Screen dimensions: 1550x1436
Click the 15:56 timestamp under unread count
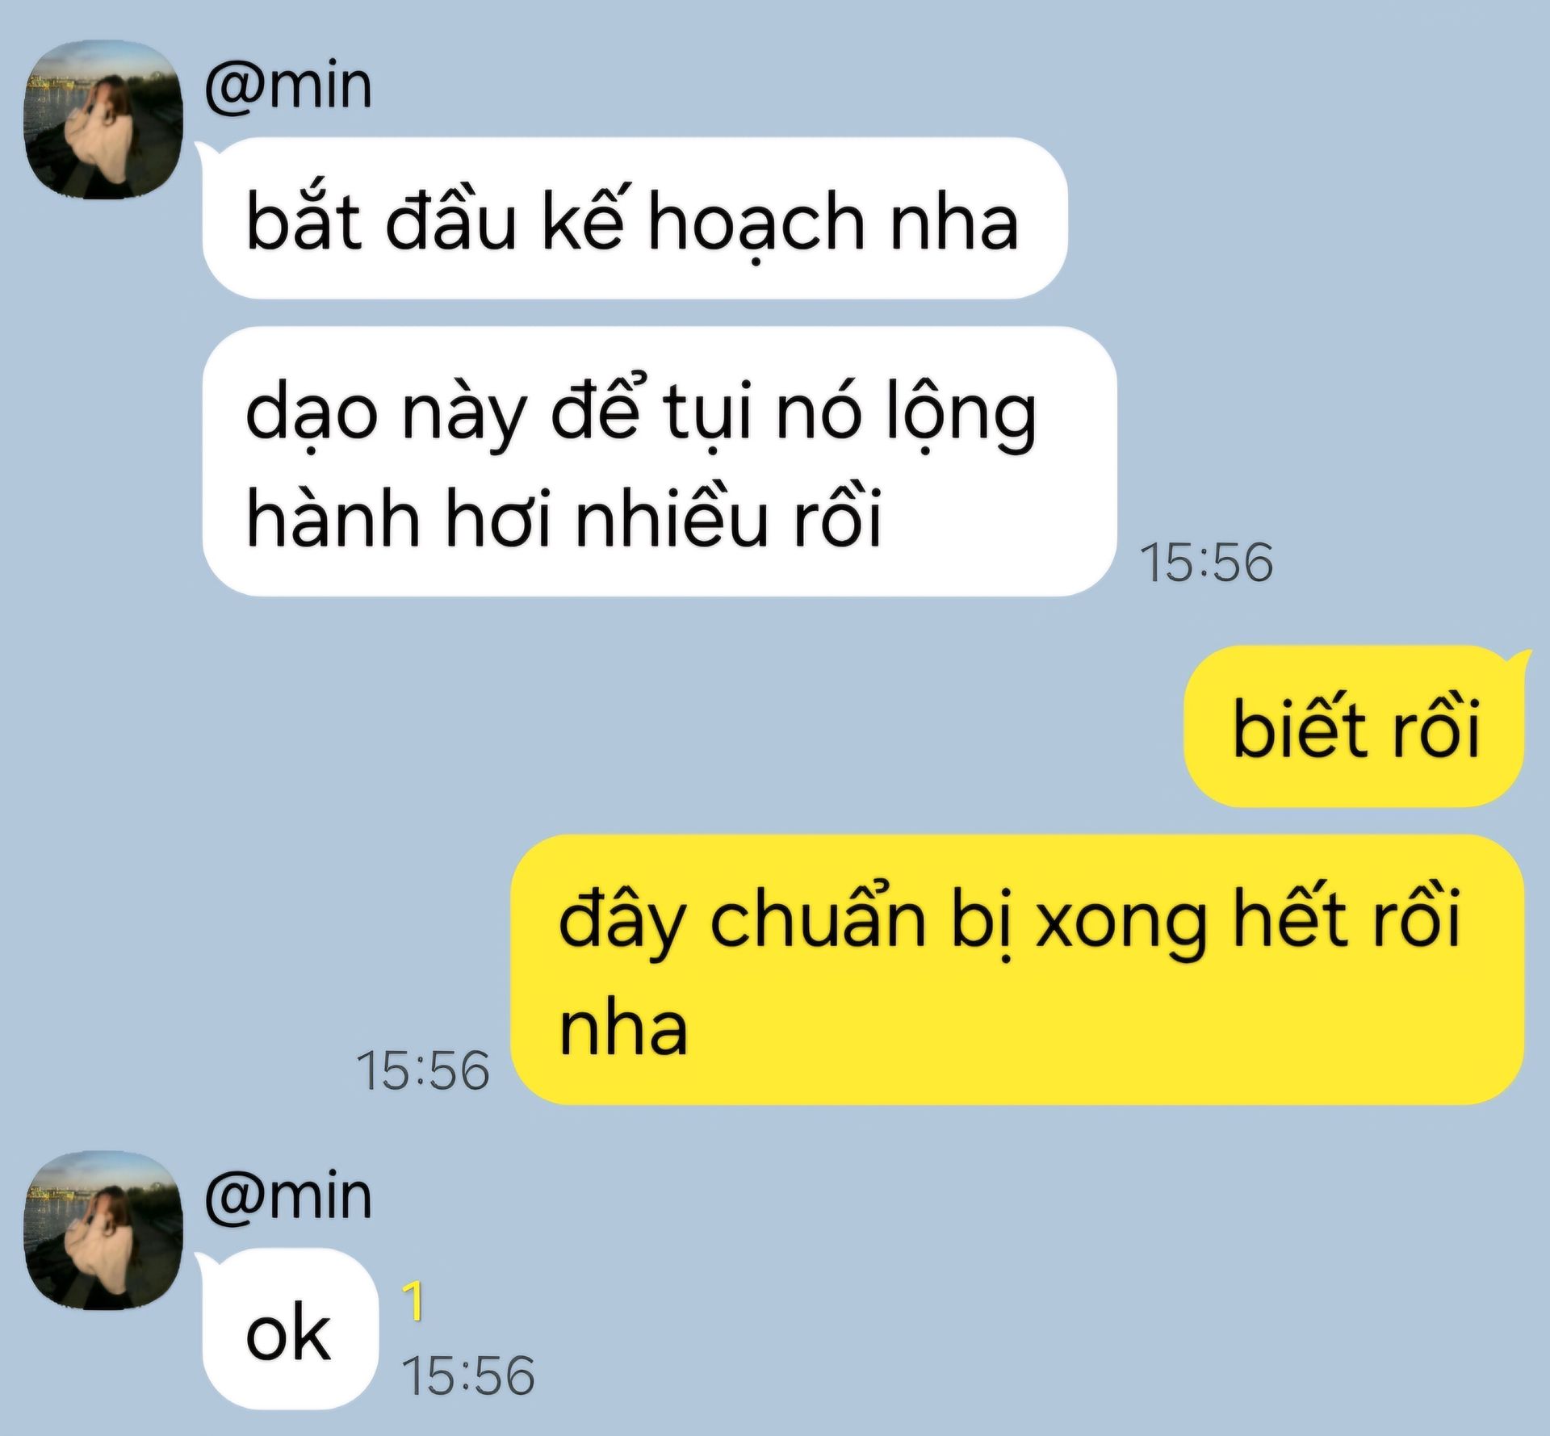[468, 1375]
